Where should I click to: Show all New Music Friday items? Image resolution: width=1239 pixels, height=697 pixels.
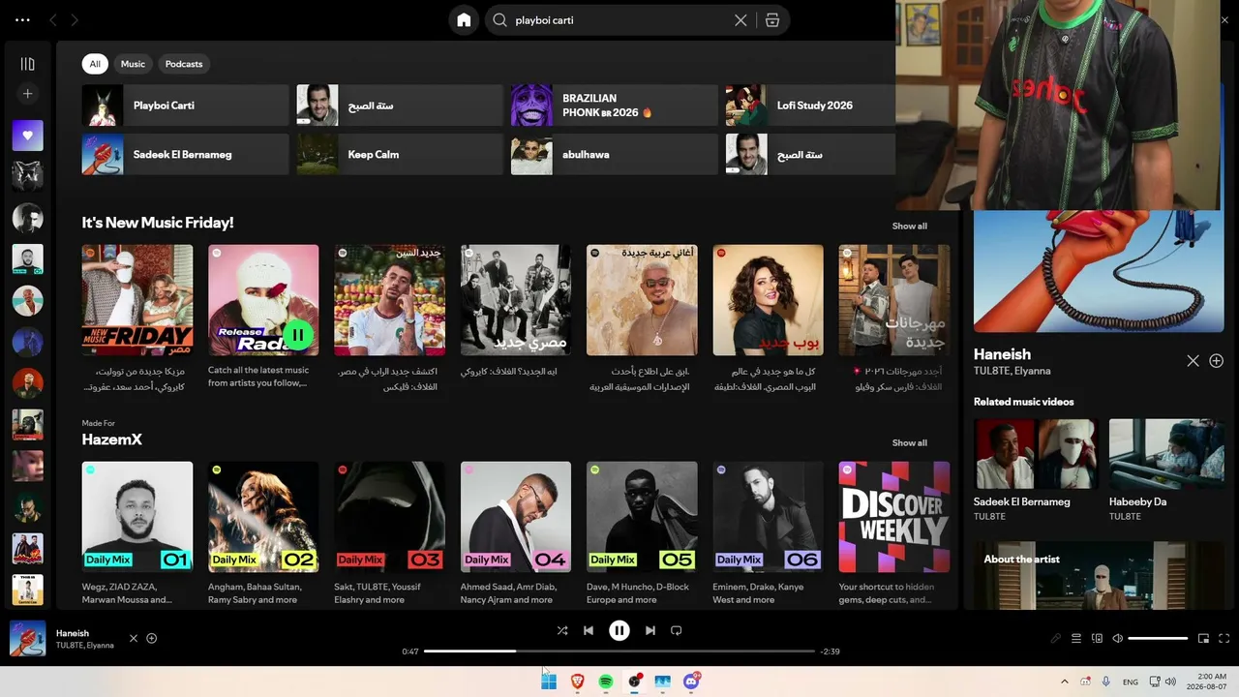click(909, 226)
